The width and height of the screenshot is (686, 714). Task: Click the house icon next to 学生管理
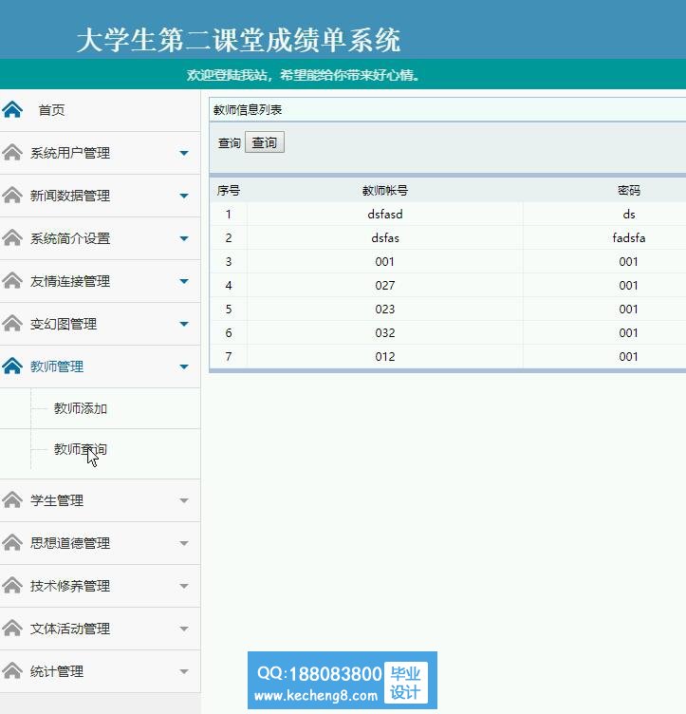point(12,500)
